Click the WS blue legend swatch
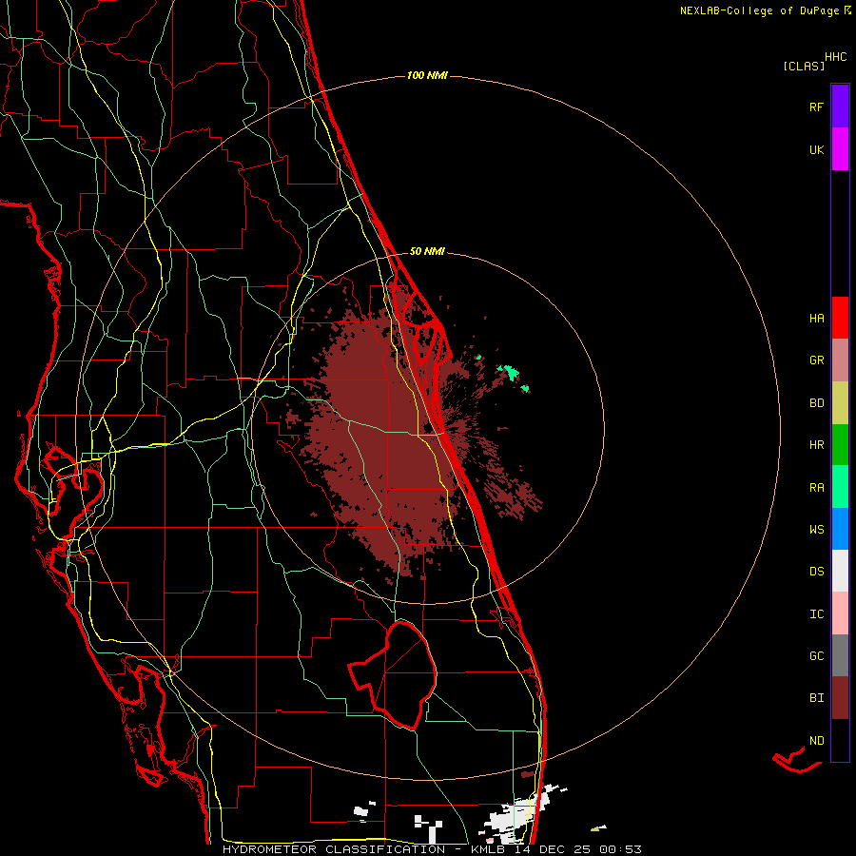 [840, 529]
